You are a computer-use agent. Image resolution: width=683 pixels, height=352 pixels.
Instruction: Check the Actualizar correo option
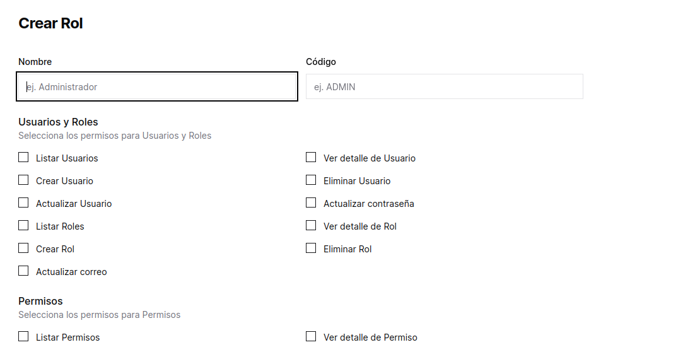[x=23, y=271]
